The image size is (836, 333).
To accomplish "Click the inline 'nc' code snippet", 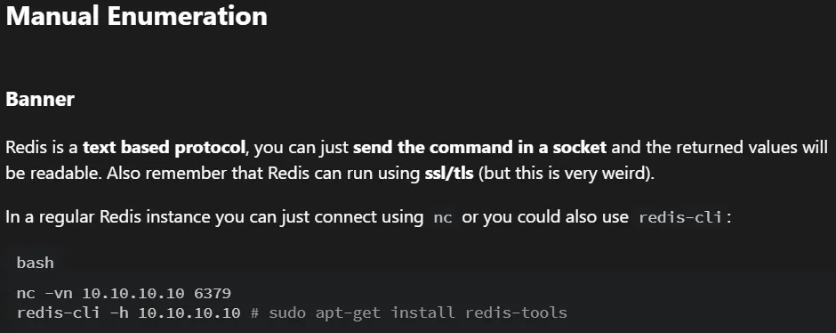I will pos(443,218).
